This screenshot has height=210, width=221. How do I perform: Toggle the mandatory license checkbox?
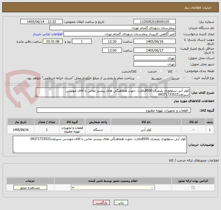pyautogui.click(x=193, y=187)
